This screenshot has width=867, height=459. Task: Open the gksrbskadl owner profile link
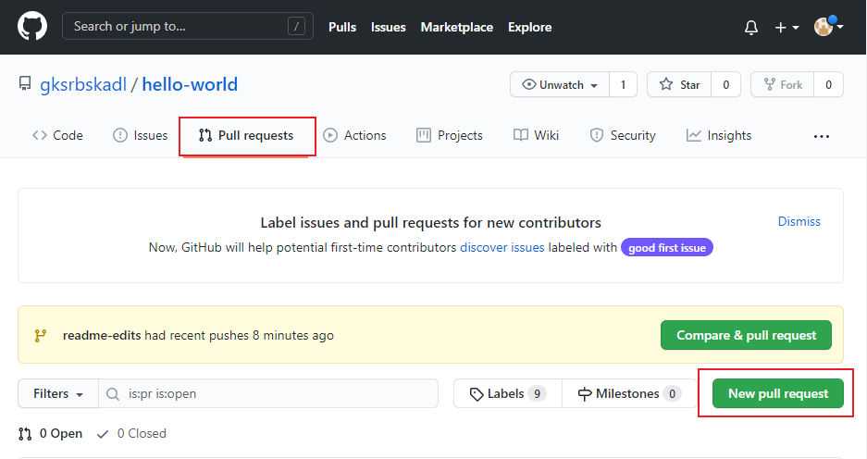point(83,84)
